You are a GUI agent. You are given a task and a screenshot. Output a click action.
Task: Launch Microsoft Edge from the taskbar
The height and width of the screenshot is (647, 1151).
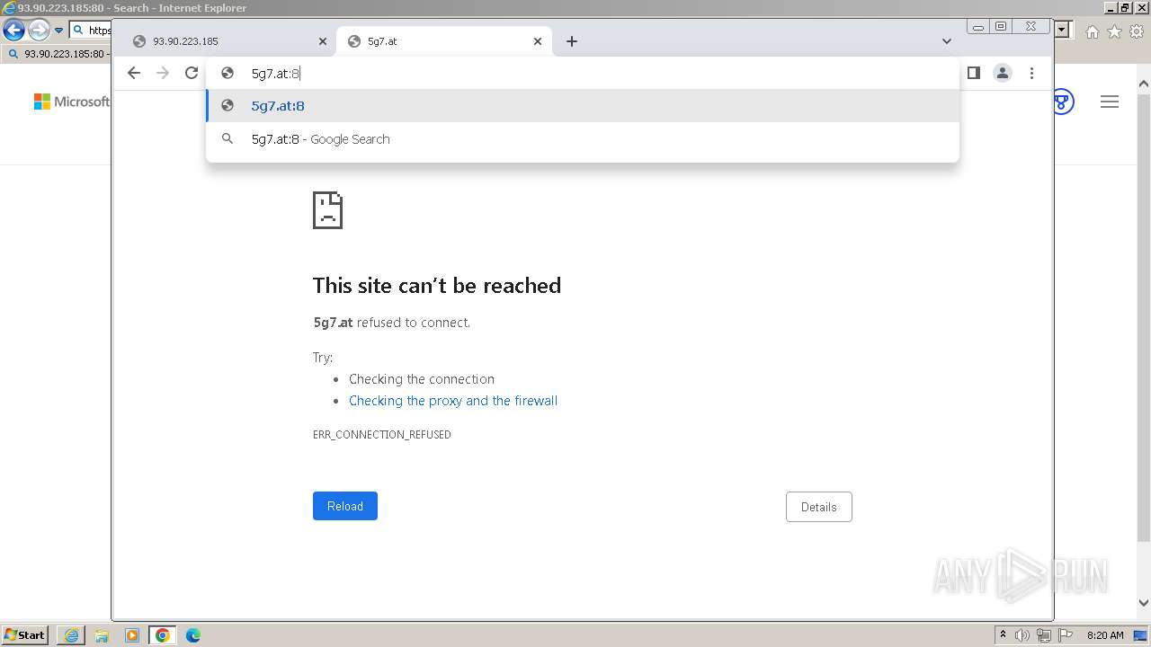[193, 635]
